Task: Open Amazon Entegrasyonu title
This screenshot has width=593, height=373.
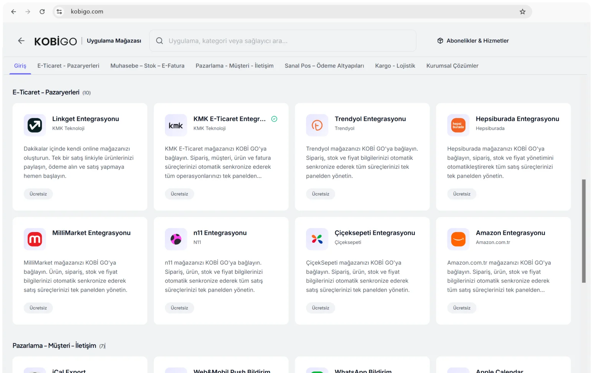Action: click(510, 233)
